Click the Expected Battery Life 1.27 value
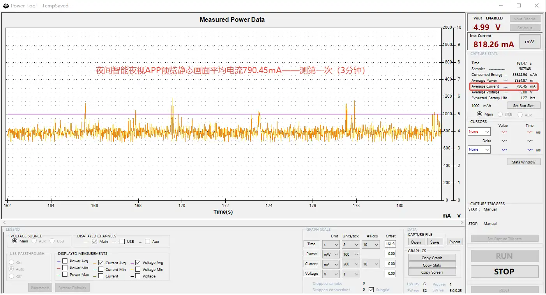Screen dimensions: 546x295 [x=523, y=98]
